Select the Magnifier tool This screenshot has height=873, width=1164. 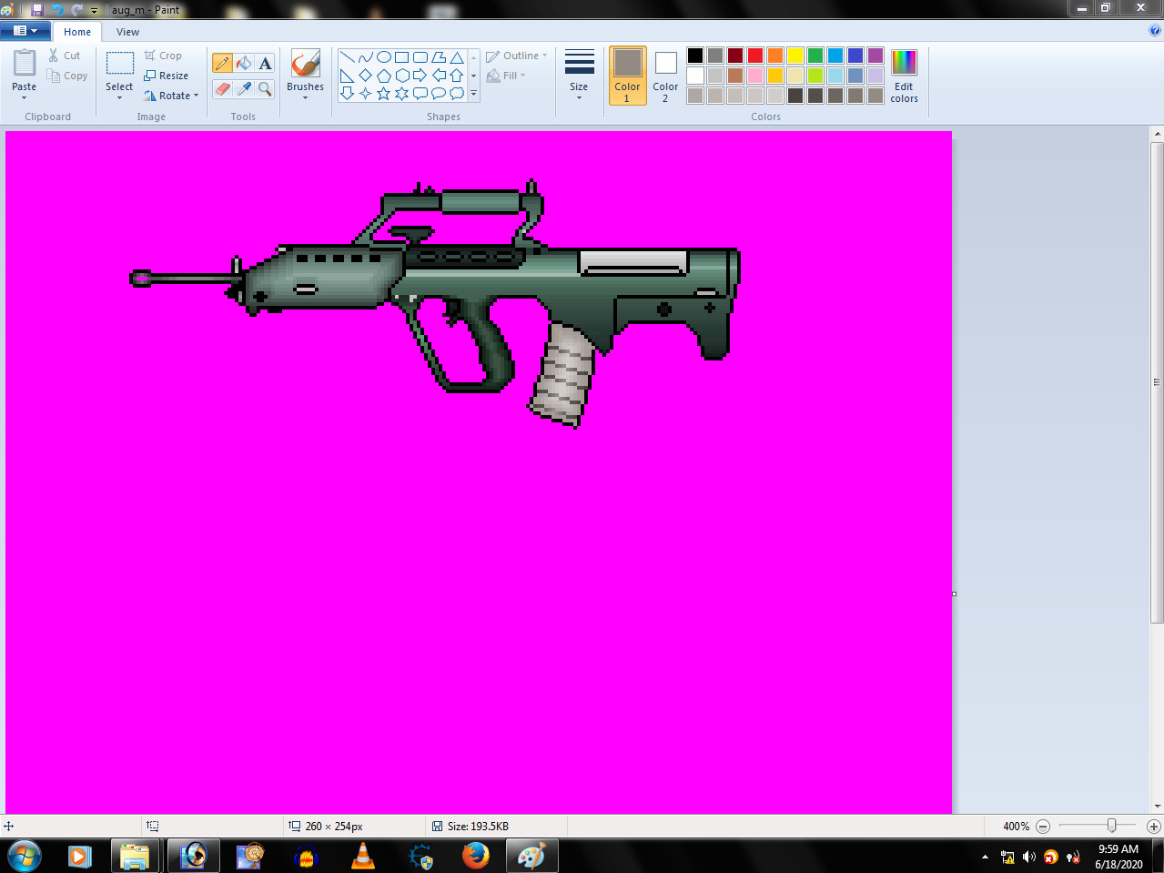tap(264, 90)
